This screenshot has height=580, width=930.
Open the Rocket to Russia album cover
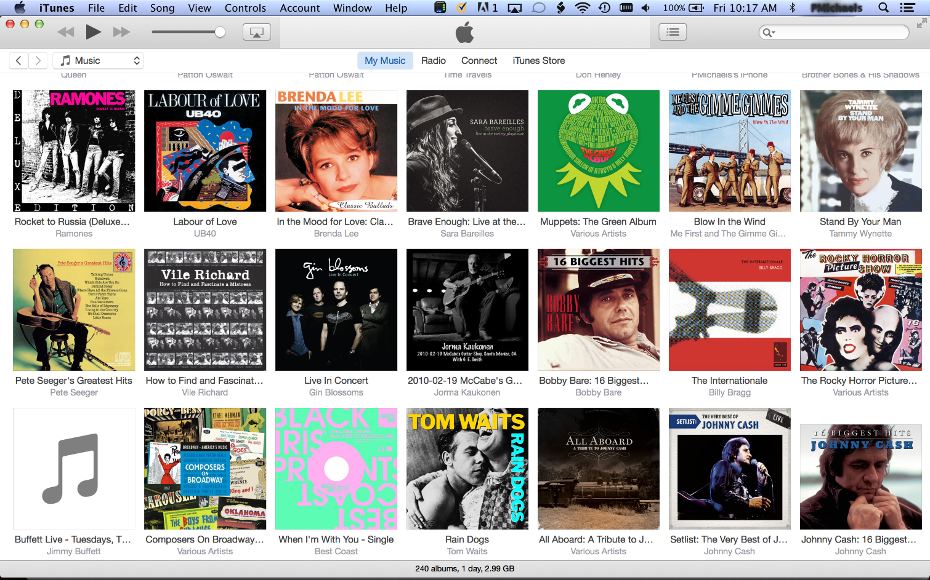click(x=74, y=151)
